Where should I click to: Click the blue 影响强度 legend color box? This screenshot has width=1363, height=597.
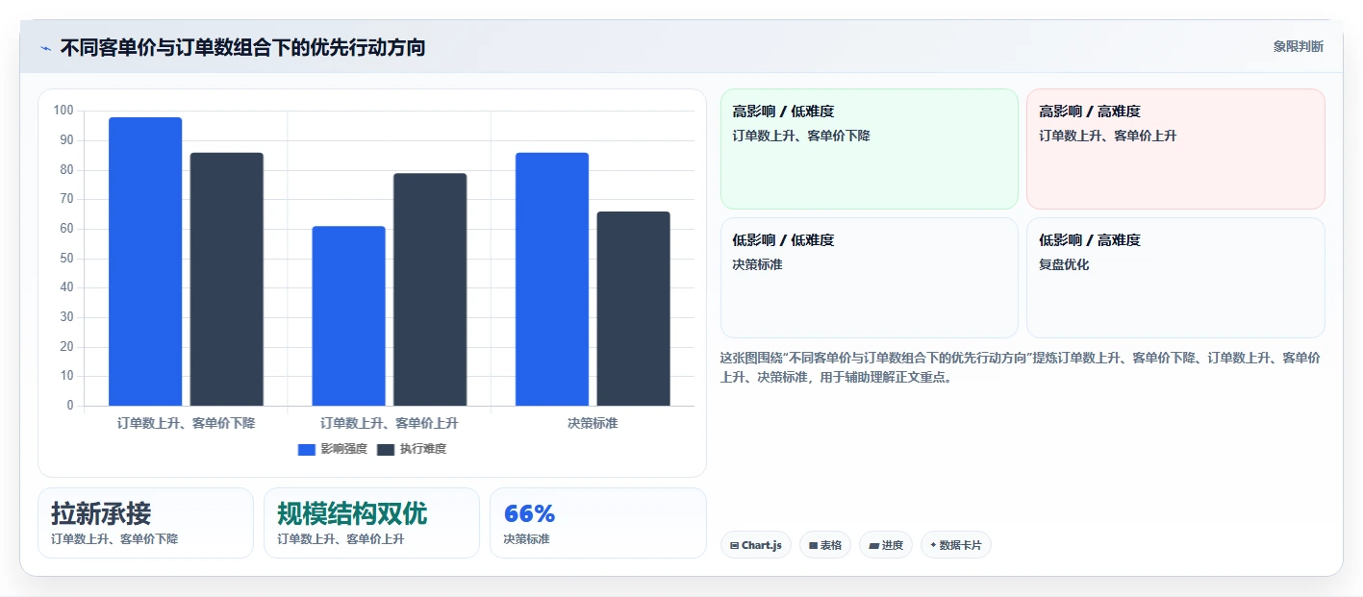307,450
